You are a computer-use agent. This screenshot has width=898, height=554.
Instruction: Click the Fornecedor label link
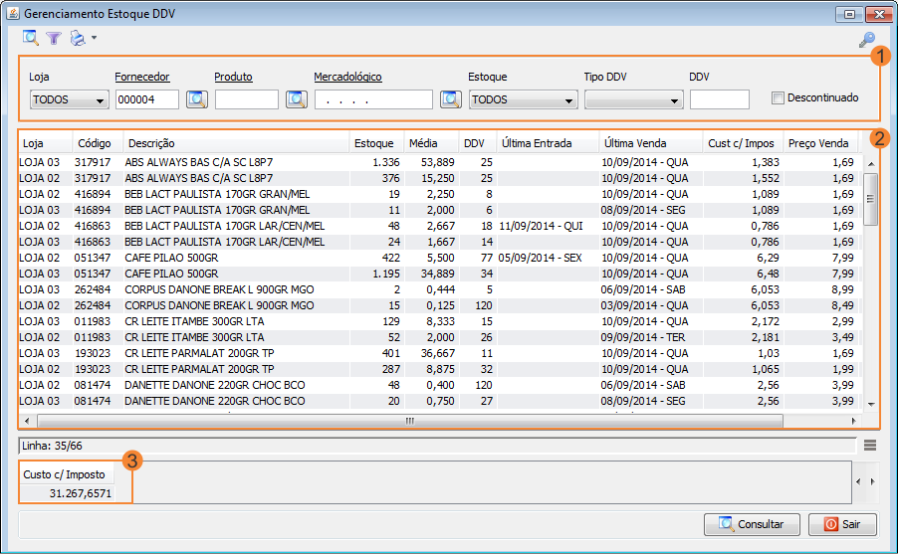tap(142, 77)
